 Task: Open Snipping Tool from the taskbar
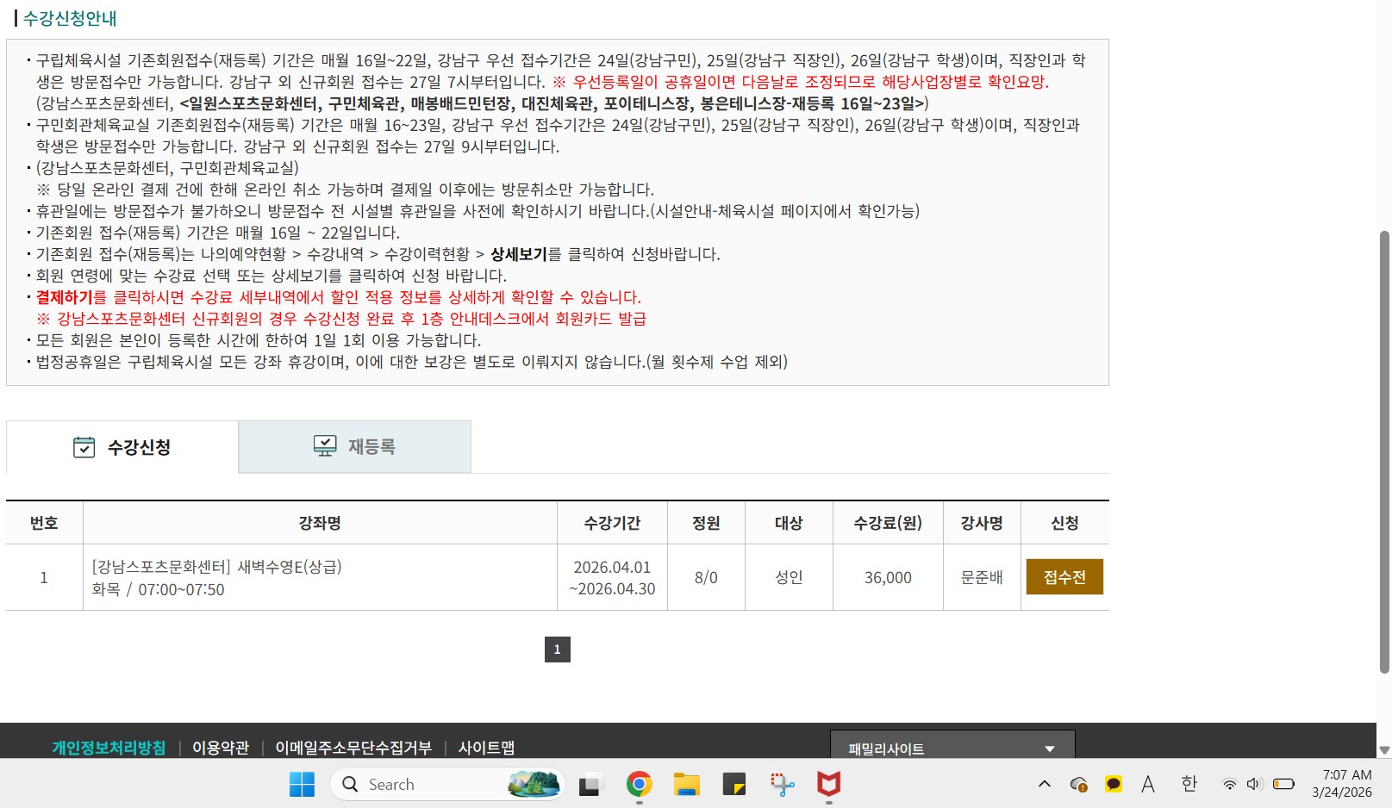point(782,784)
